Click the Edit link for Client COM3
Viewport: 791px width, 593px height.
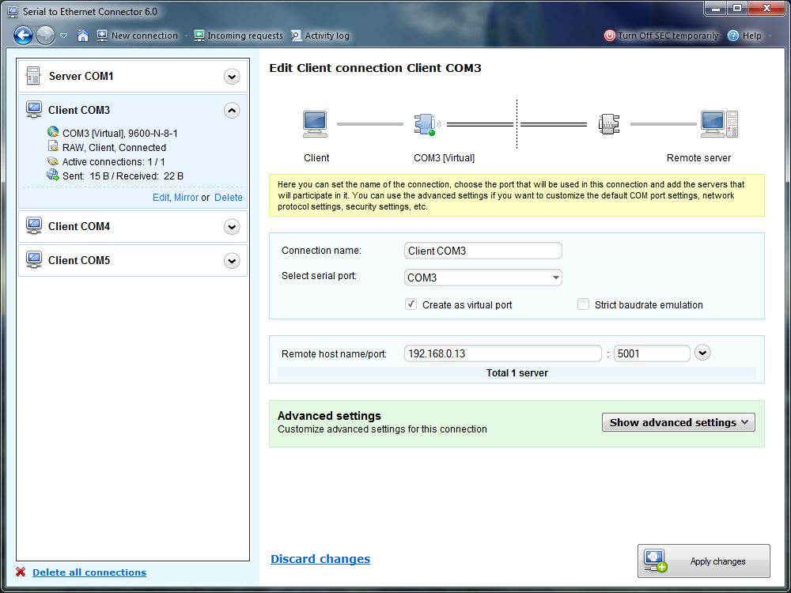coord(161,198)
